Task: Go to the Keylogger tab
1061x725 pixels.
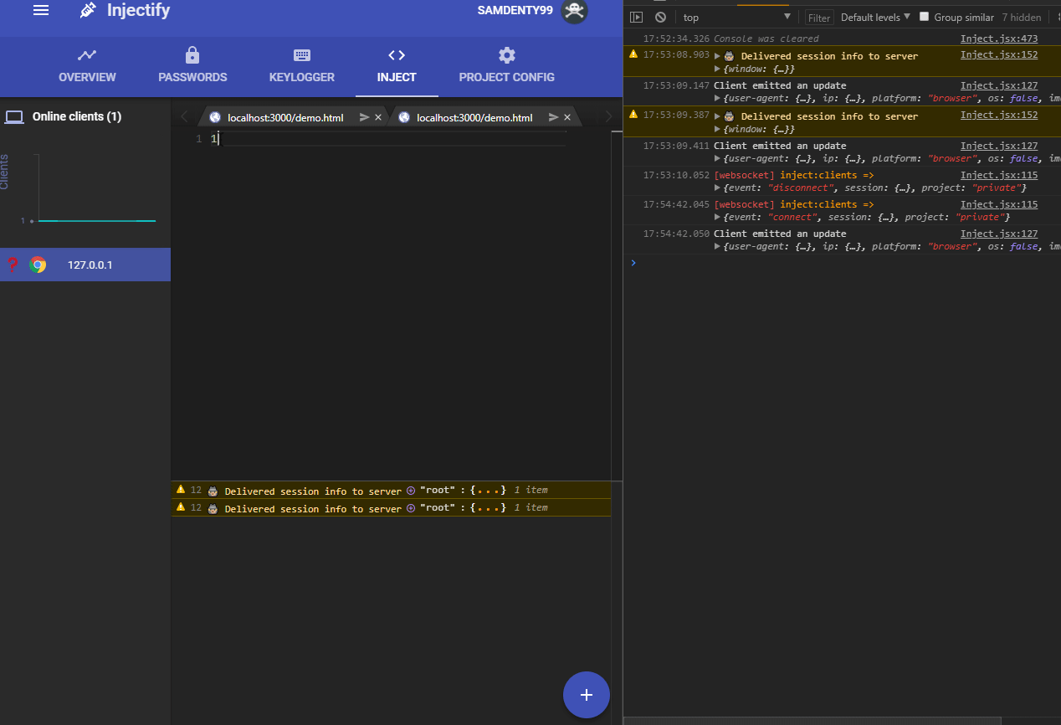Action: tap(302, 66)
